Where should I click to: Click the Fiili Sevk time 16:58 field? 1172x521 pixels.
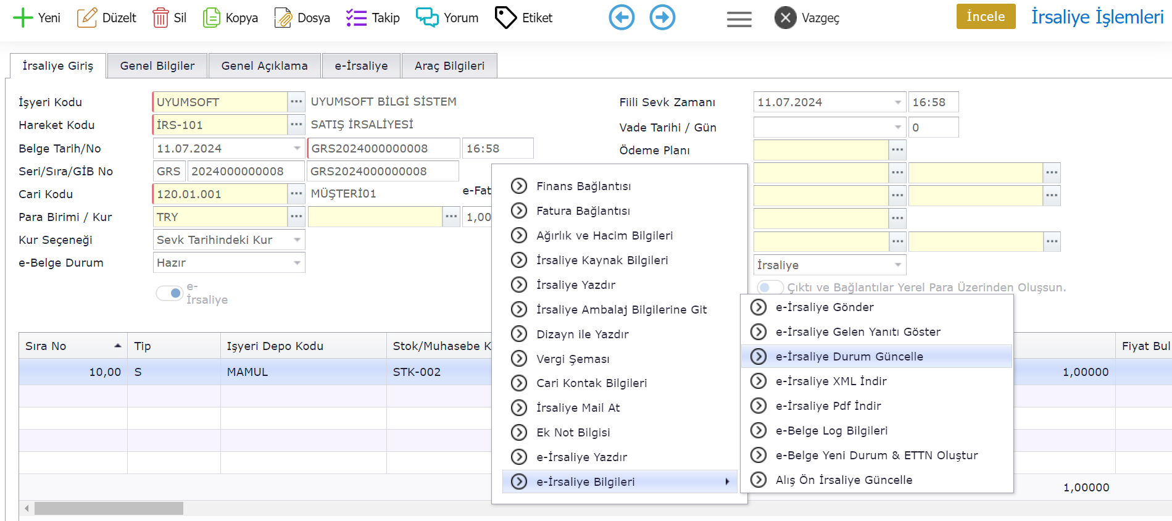933,102
